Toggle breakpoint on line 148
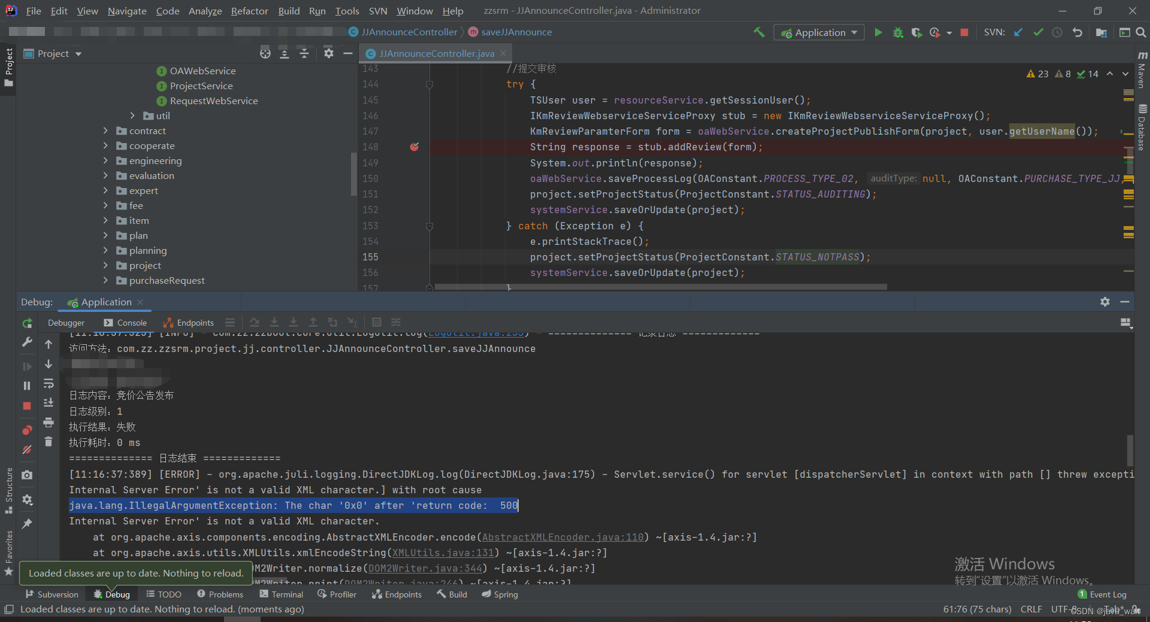 click(x=414, y=147)
